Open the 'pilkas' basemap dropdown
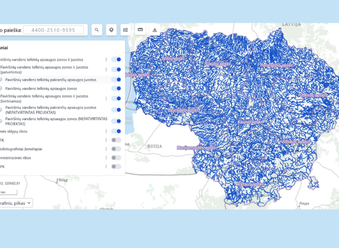Viewport: 339px width, 248px height. (16, 203)
